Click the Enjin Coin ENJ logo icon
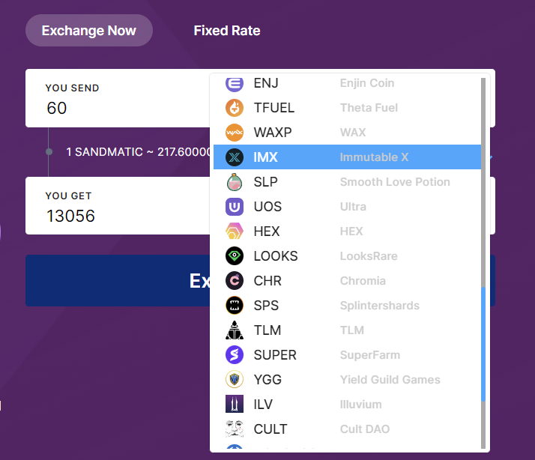The image size is (535, 460). tap(235, 83)
